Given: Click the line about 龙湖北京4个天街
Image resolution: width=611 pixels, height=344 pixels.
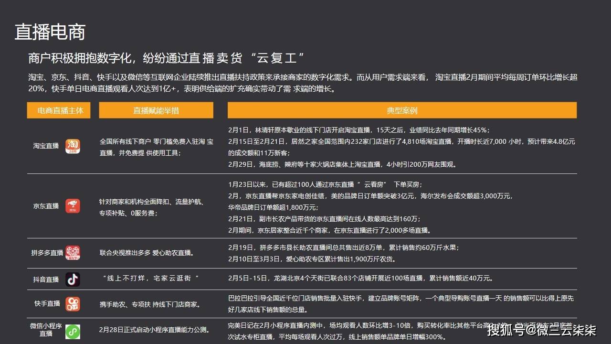Looking at the screenshot, I should (x=361, y=278).
